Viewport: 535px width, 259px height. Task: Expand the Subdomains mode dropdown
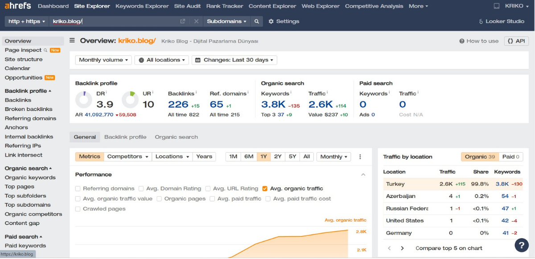[226, 21]
